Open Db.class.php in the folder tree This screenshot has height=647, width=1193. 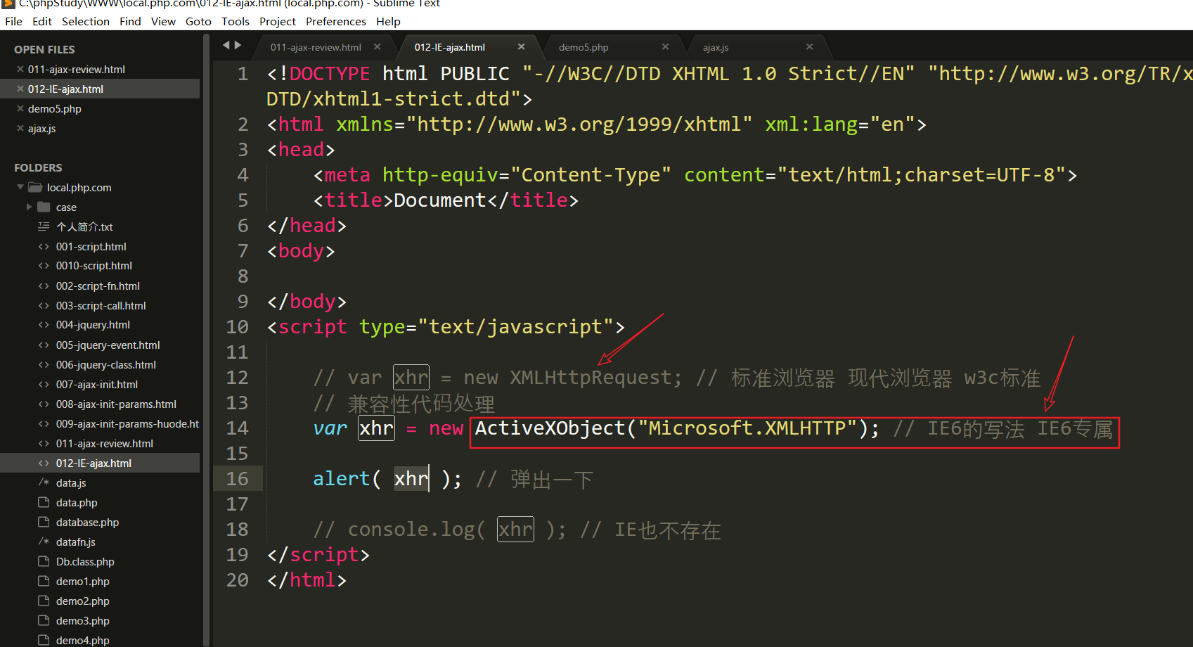tap(85, 562)
